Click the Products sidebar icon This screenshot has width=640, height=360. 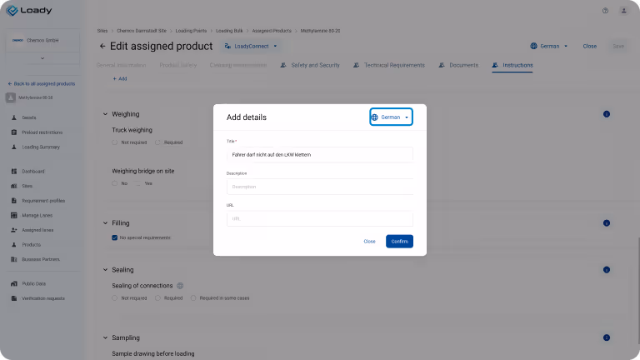(14, 245)
